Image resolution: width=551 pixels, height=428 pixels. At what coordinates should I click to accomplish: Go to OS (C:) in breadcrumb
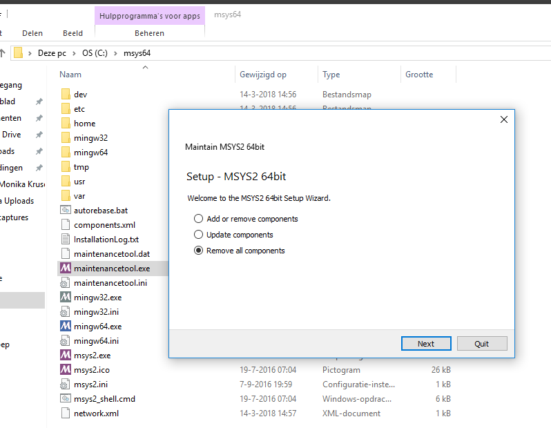95,53
